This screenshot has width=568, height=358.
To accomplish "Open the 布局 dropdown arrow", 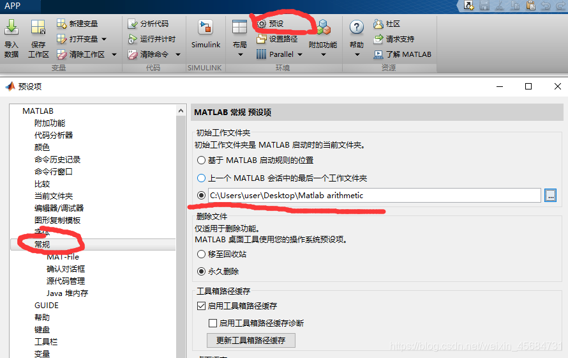I will click(240, 55).
